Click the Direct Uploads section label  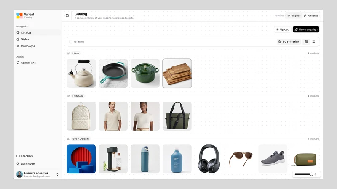tap(80, 139)
